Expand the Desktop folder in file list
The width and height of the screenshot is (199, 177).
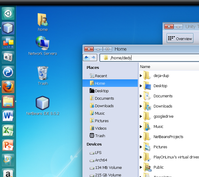pyautogui.click(x=141, y=86)
